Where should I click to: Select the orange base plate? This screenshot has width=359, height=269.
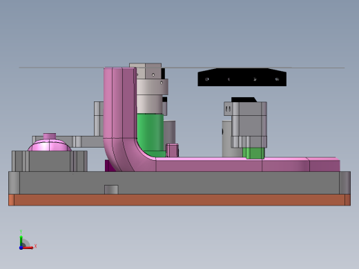[179, 200]
